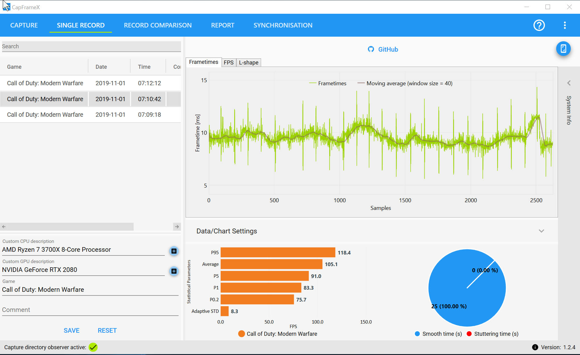Add custom CPU description plus button
This screenshot has height=355, width=580.
click(x=174, y=251)
